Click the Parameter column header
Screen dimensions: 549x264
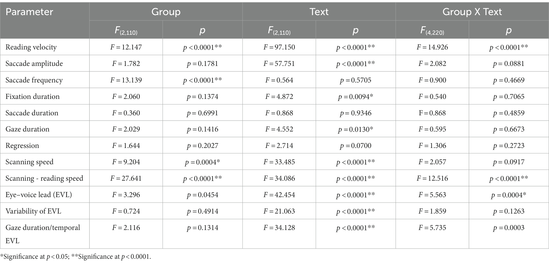coord(29,12)
